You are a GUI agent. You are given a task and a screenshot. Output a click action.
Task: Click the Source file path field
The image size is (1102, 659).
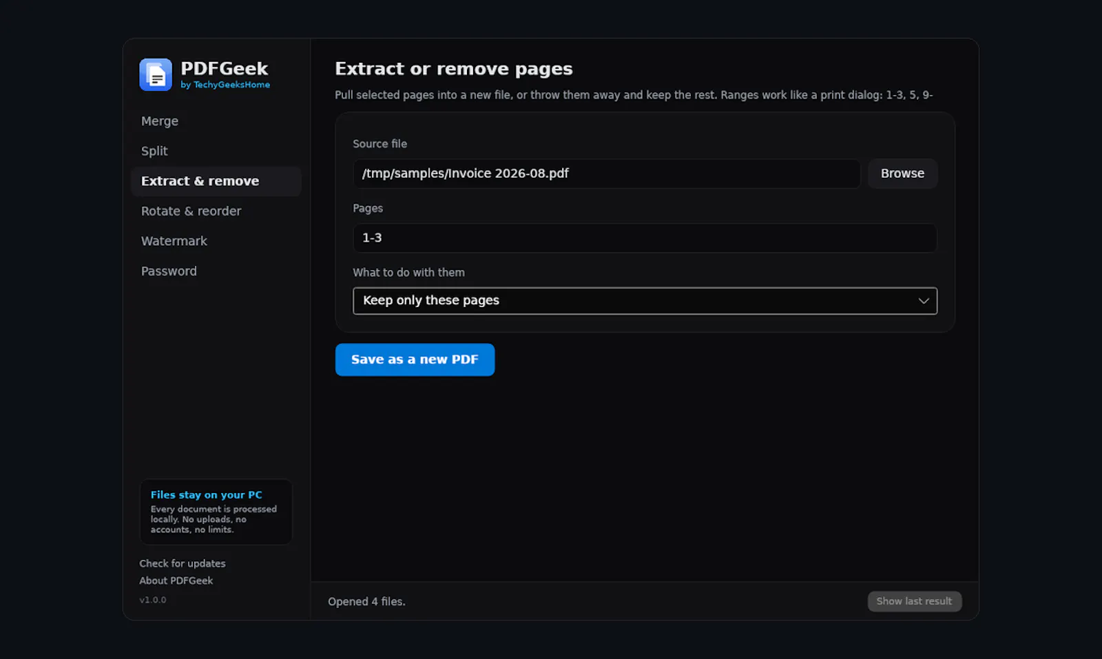pyautogui.click(x=607, y=174)
